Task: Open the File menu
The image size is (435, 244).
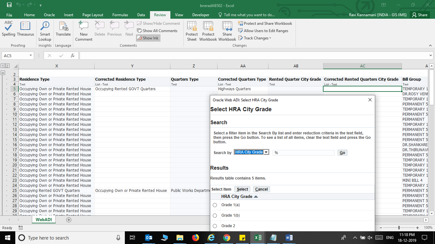Action: (x=9, y=15)
